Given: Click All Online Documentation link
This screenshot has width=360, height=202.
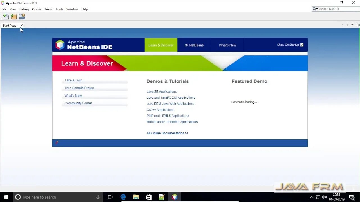Looking at the screenshot, I should [x=168, y=133].
